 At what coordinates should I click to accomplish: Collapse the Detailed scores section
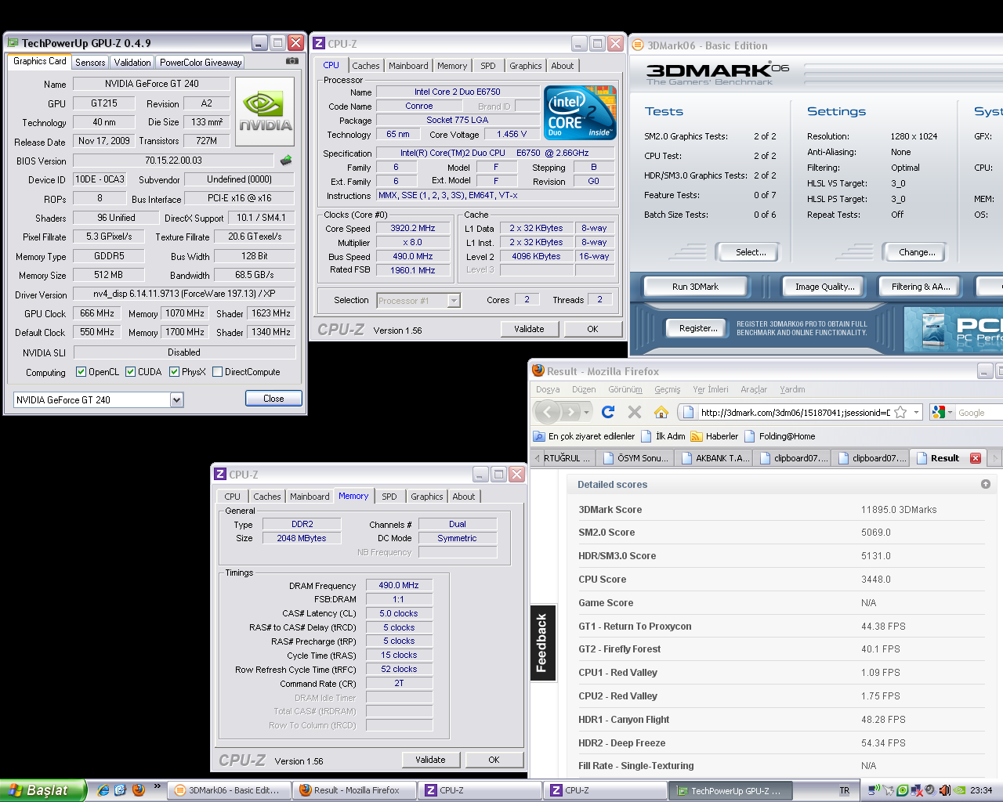pyautogui.click(x=986, y=484)
